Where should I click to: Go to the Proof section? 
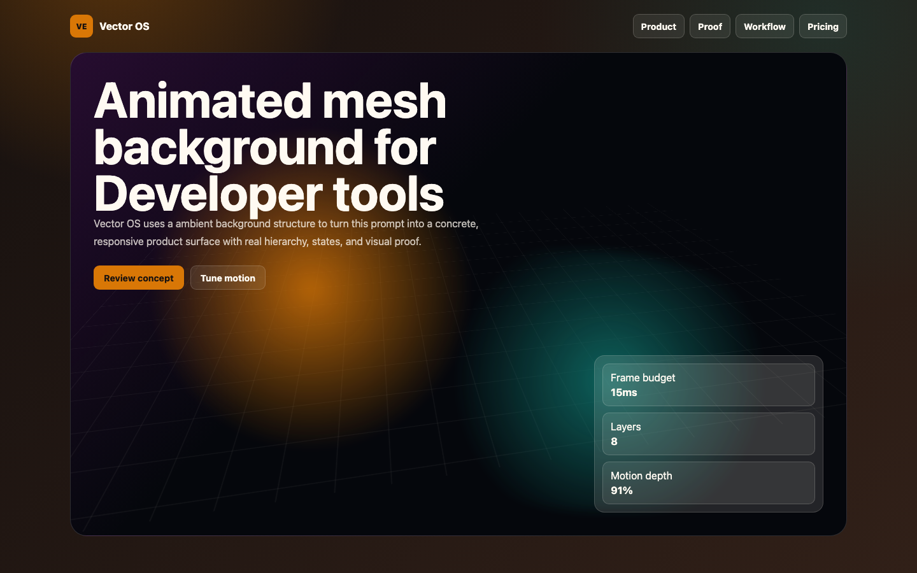tap(709, 26)
